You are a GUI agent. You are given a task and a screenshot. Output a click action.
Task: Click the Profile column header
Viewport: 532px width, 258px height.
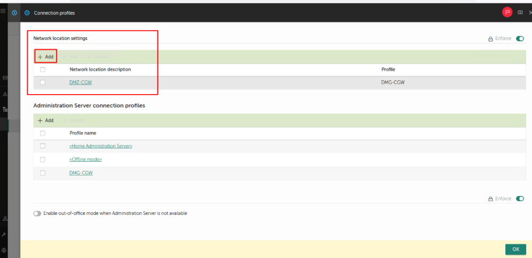click(x=388, y=70)
